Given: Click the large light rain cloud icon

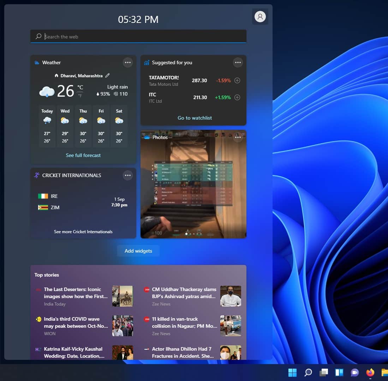Looking at the screenshot, I should click(x=47, y=91).
